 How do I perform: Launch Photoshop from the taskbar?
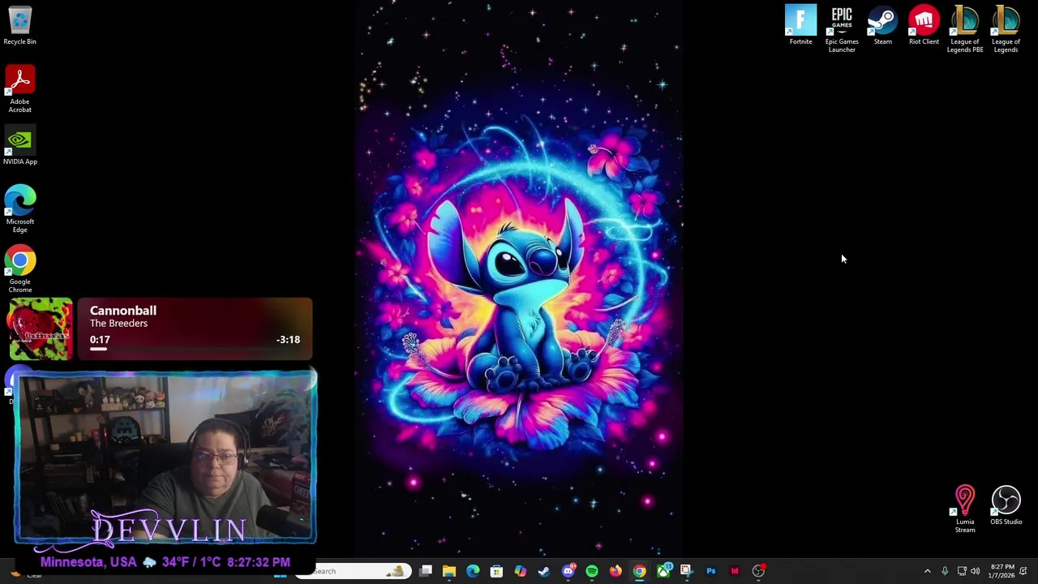[x=711, y=571]
